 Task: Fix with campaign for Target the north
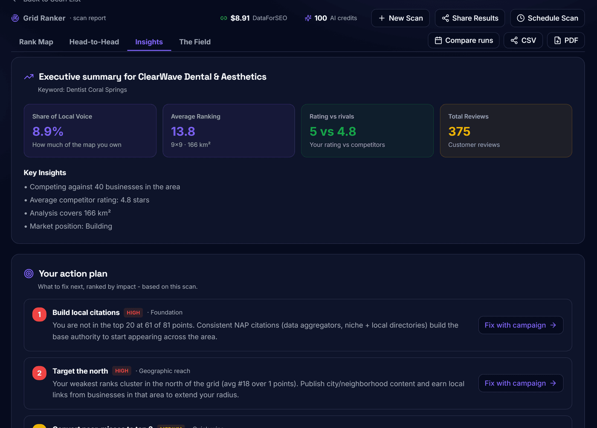point(521,383)
